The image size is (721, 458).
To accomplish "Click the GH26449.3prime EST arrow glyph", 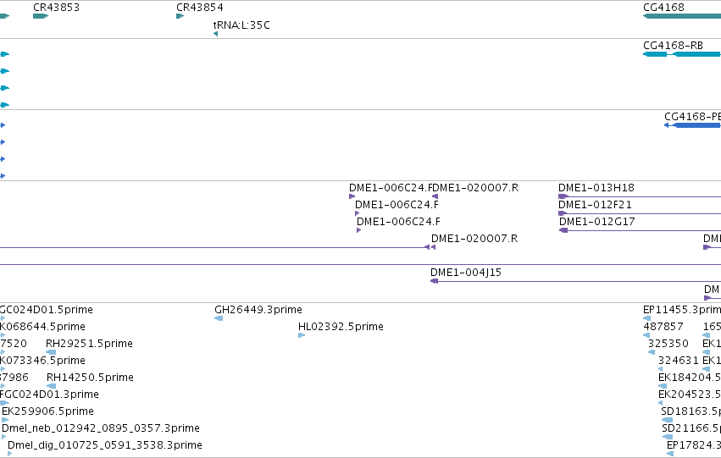I will tap(219, 318).
